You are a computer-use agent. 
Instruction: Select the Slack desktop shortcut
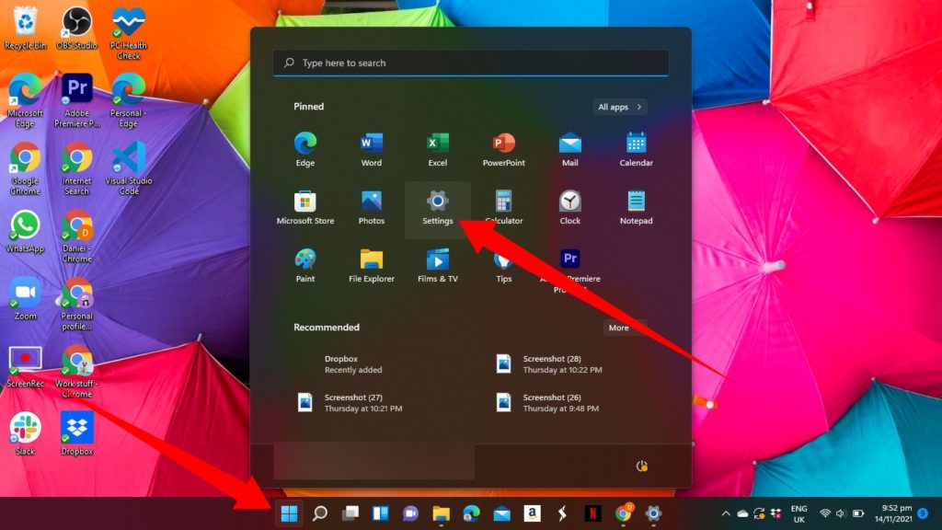click(x=25, y=434)
